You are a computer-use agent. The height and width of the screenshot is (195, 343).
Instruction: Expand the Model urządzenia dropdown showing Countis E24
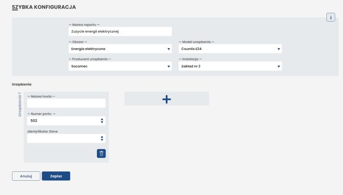coord(230,49)
